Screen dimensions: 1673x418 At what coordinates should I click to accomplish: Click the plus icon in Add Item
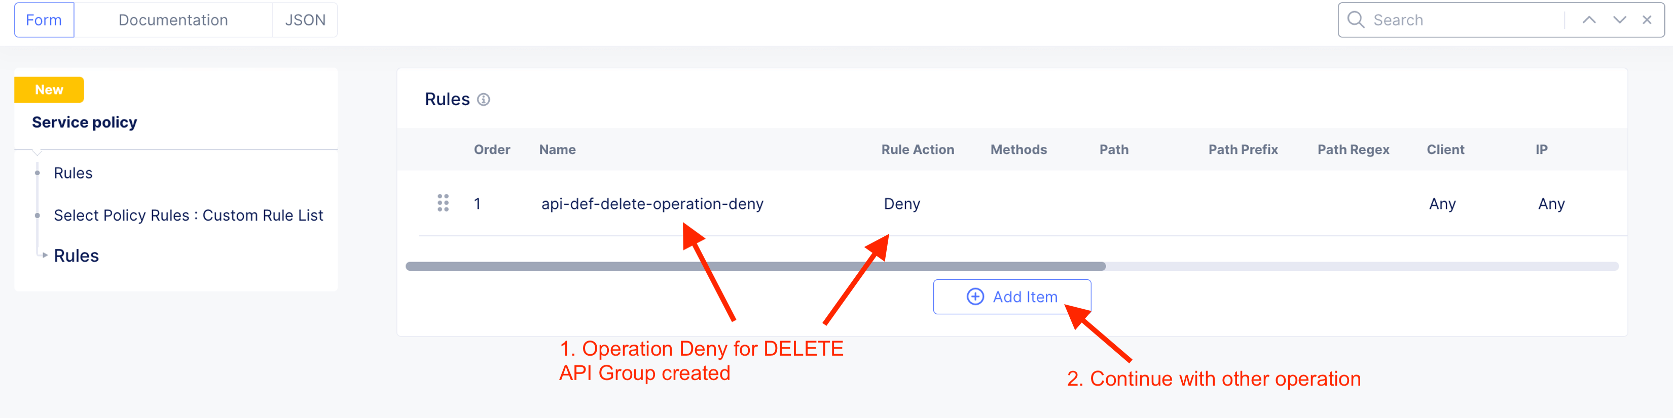(975, 297)
